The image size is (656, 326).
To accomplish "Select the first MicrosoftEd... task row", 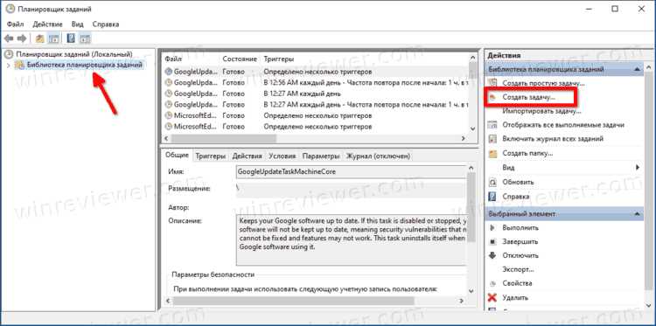I will 316,115.
